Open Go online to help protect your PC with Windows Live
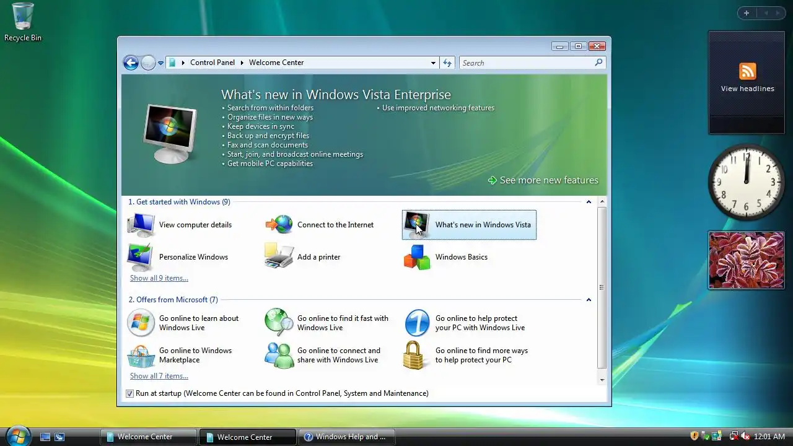Viewport: 793px width, 446px height. tap(464, 323)
